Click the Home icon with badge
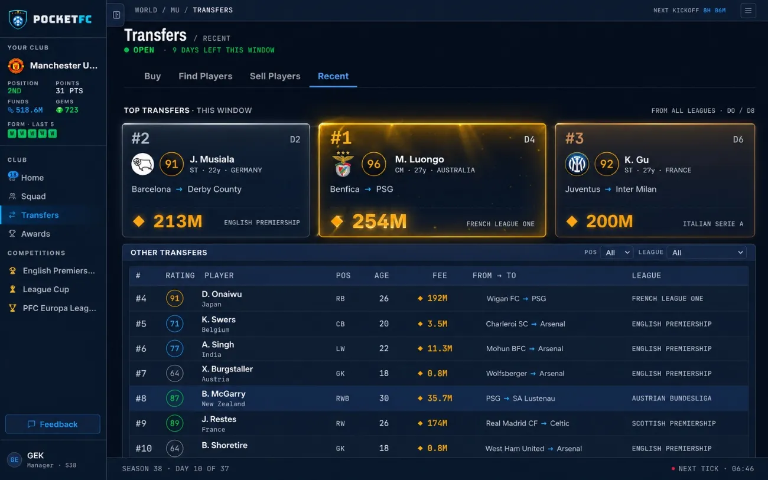 tap(12, 177)
